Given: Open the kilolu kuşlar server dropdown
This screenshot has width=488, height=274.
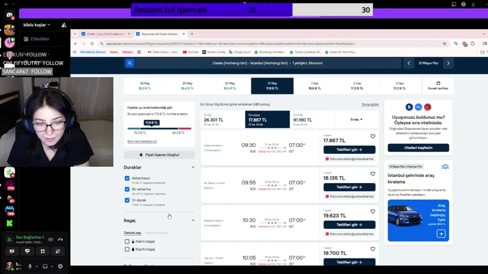Looking at the screenshot, I should 37,25.
